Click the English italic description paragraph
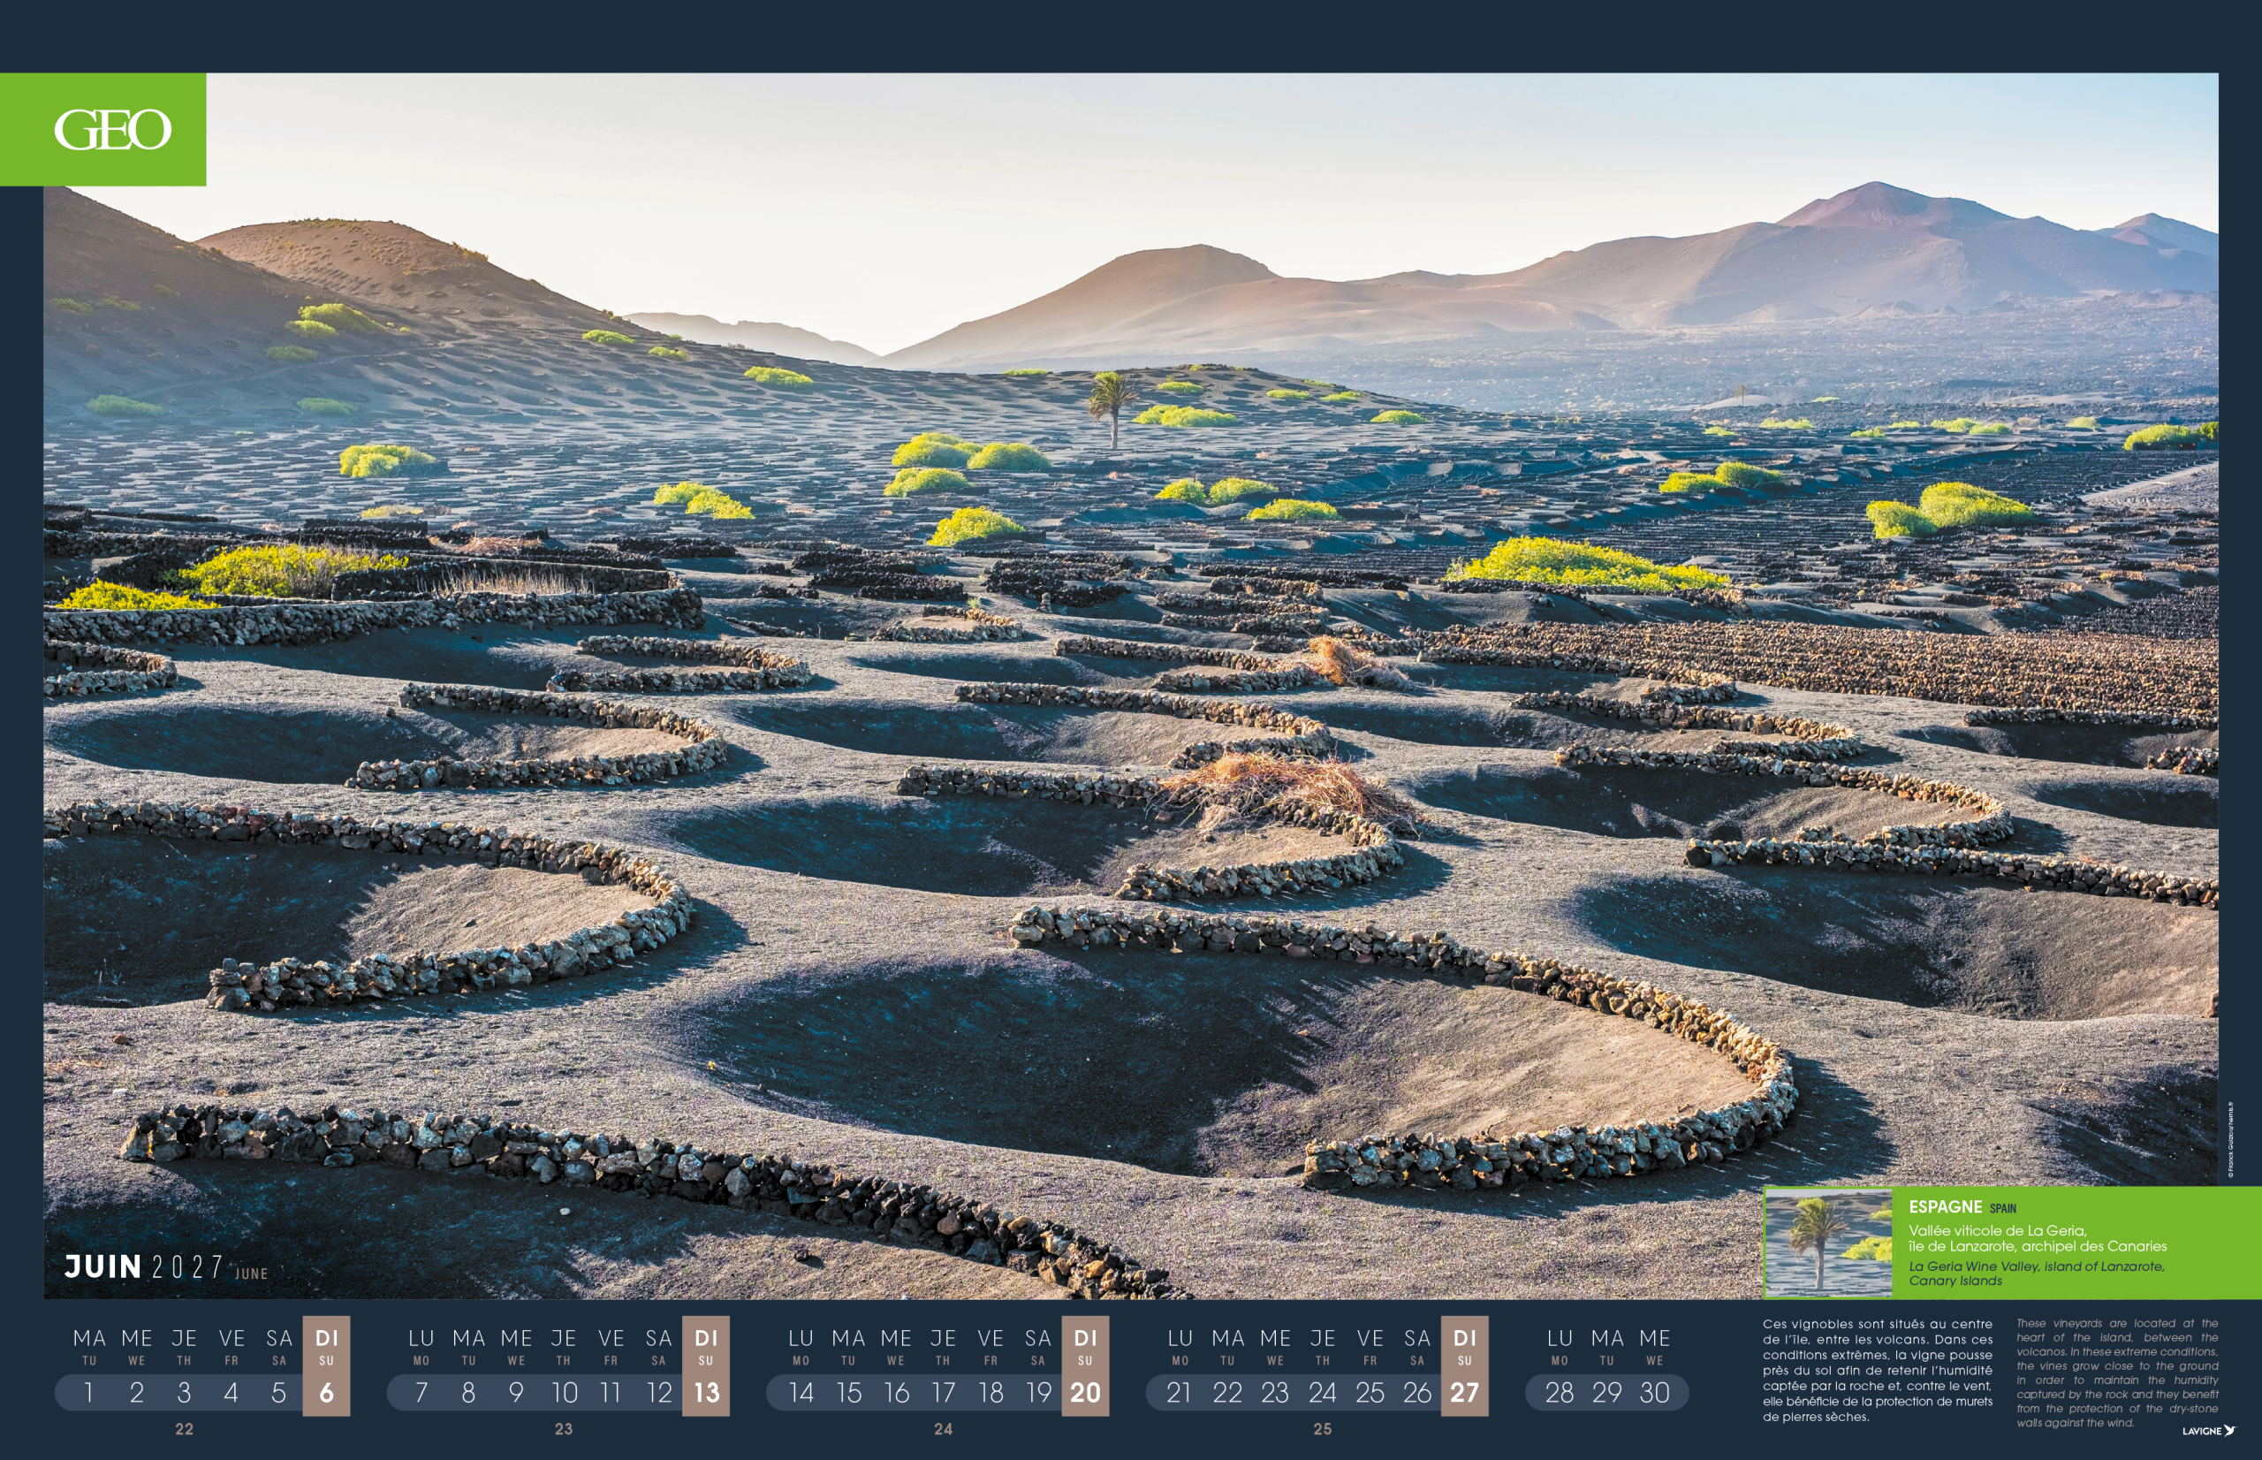Viewport: 2262px width, 1460px height. pyautogui.click(x=2116, y=1372)
